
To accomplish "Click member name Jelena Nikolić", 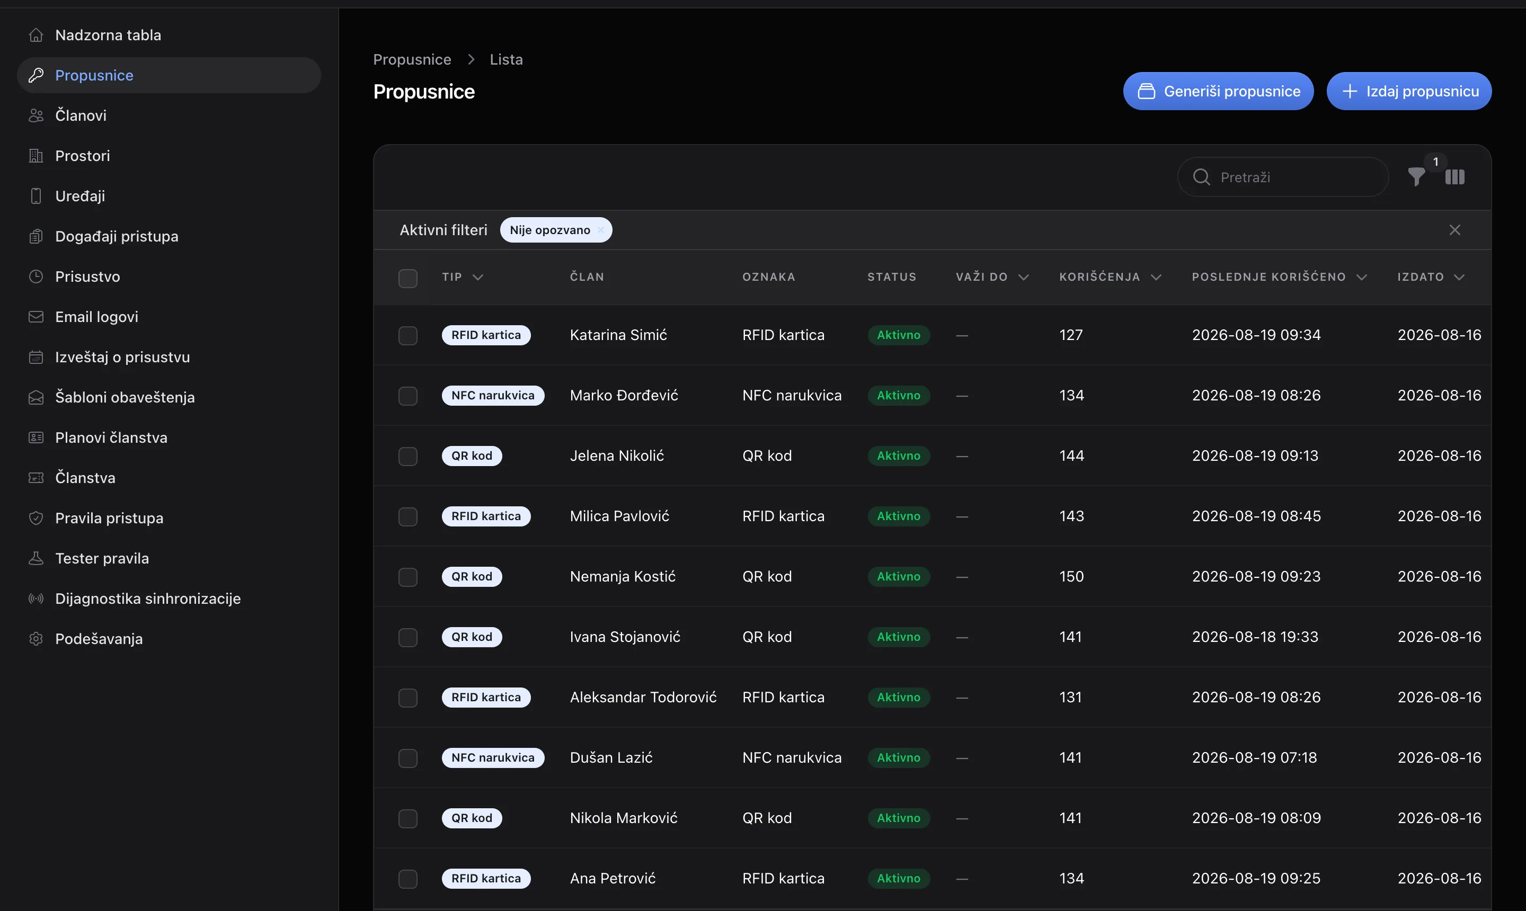I will click(x=617, y=455).
